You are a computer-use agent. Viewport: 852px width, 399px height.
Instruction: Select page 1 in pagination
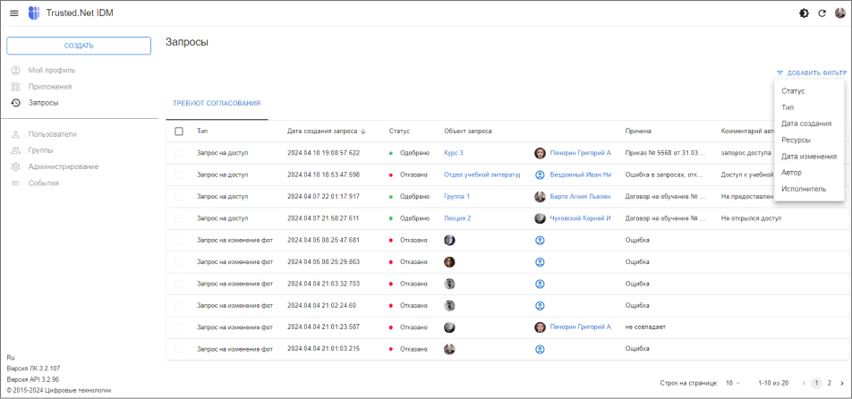click(816, 383)
